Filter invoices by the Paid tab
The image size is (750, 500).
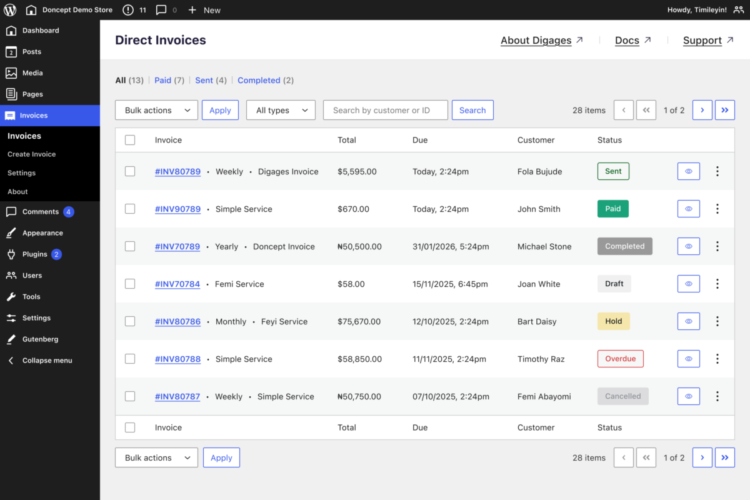(163, 80)
